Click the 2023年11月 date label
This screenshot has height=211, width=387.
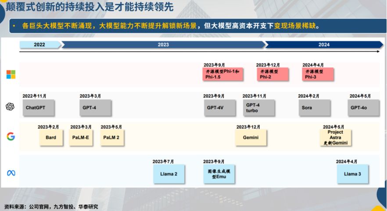[254, 96]
